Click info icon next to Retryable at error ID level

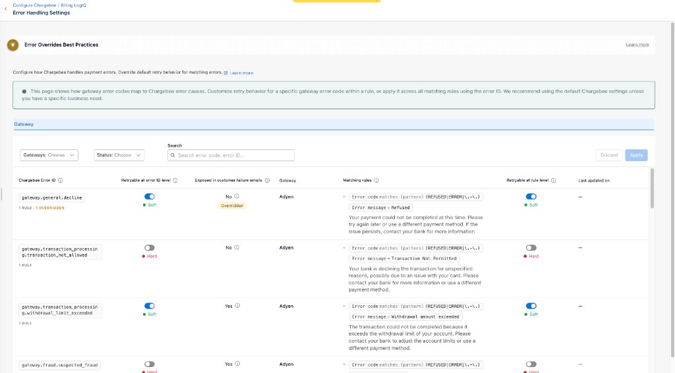pyautogui.click(x=175, y=180)
